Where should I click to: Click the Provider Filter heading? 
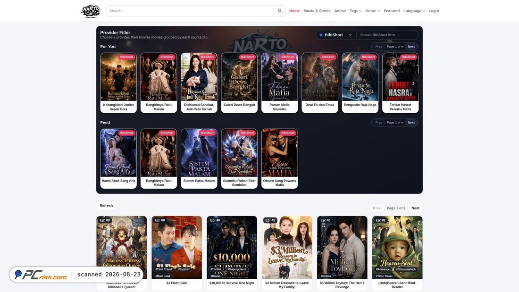(x=115, y=33)
